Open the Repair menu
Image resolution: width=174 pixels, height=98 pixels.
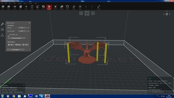tap(25, 3)
